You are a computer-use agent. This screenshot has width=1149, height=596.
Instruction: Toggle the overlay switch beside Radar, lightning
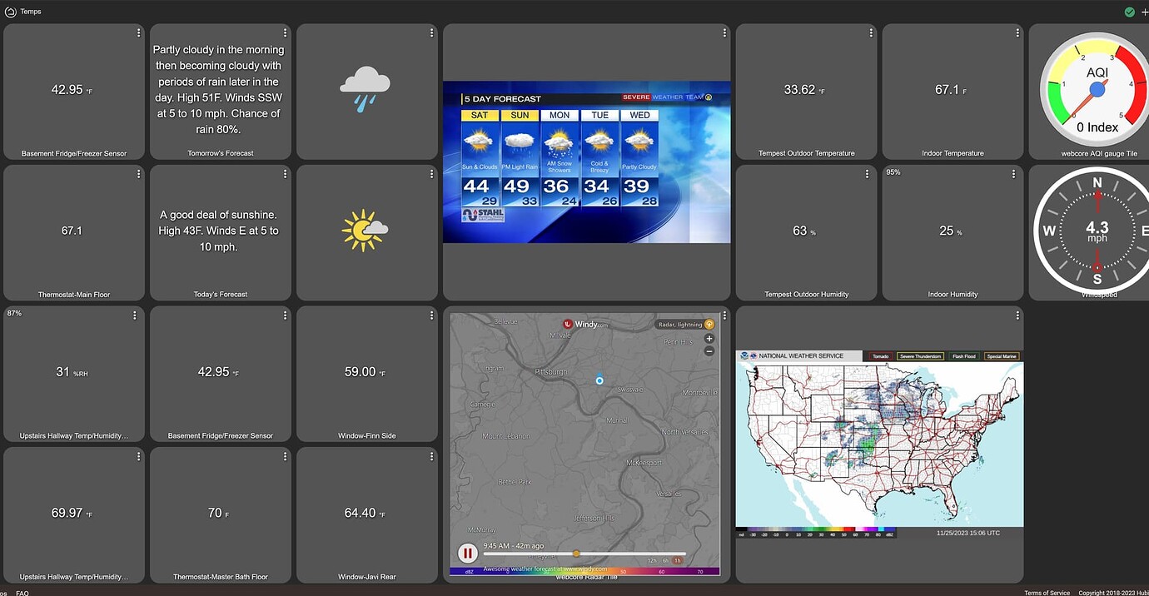coord(710,324)
